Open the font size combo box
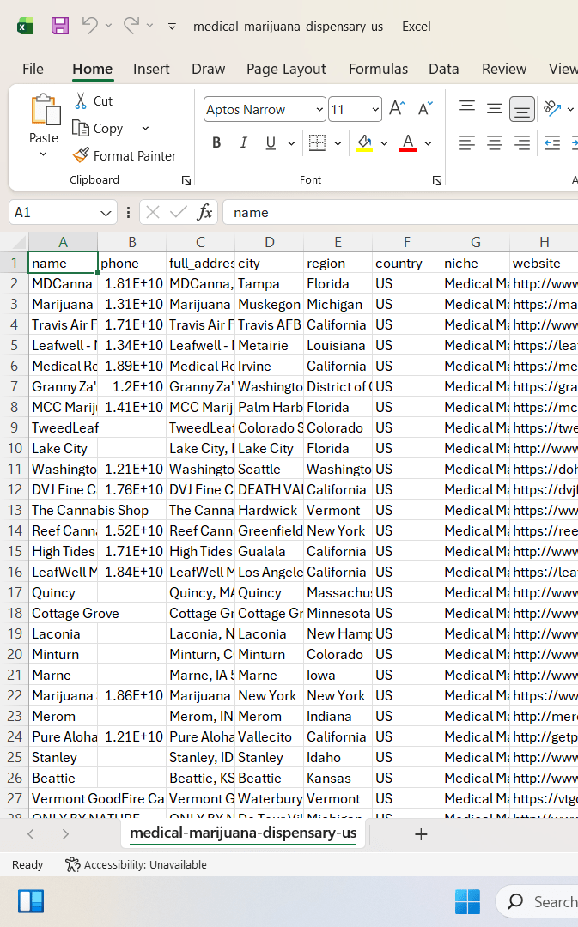Screen dimensions: 578x927 [x=355, y=109]
